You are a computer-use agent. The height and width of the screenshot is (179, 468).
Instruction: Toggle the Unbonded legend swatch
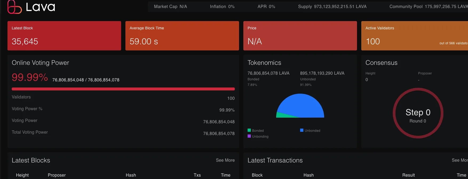(302, 130)
